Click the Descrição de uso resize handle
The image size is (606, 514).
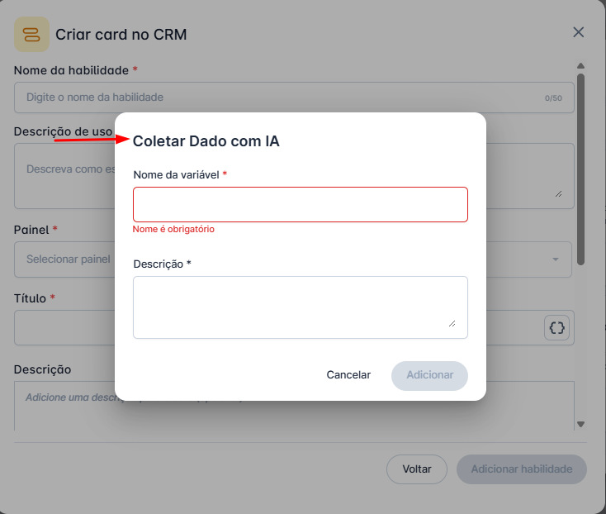558,193
